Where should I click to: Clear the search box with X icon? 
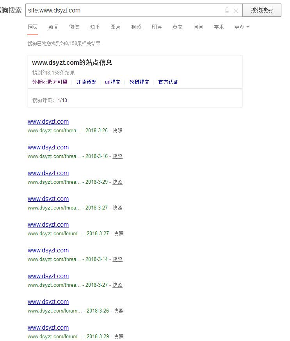[236, 11]
